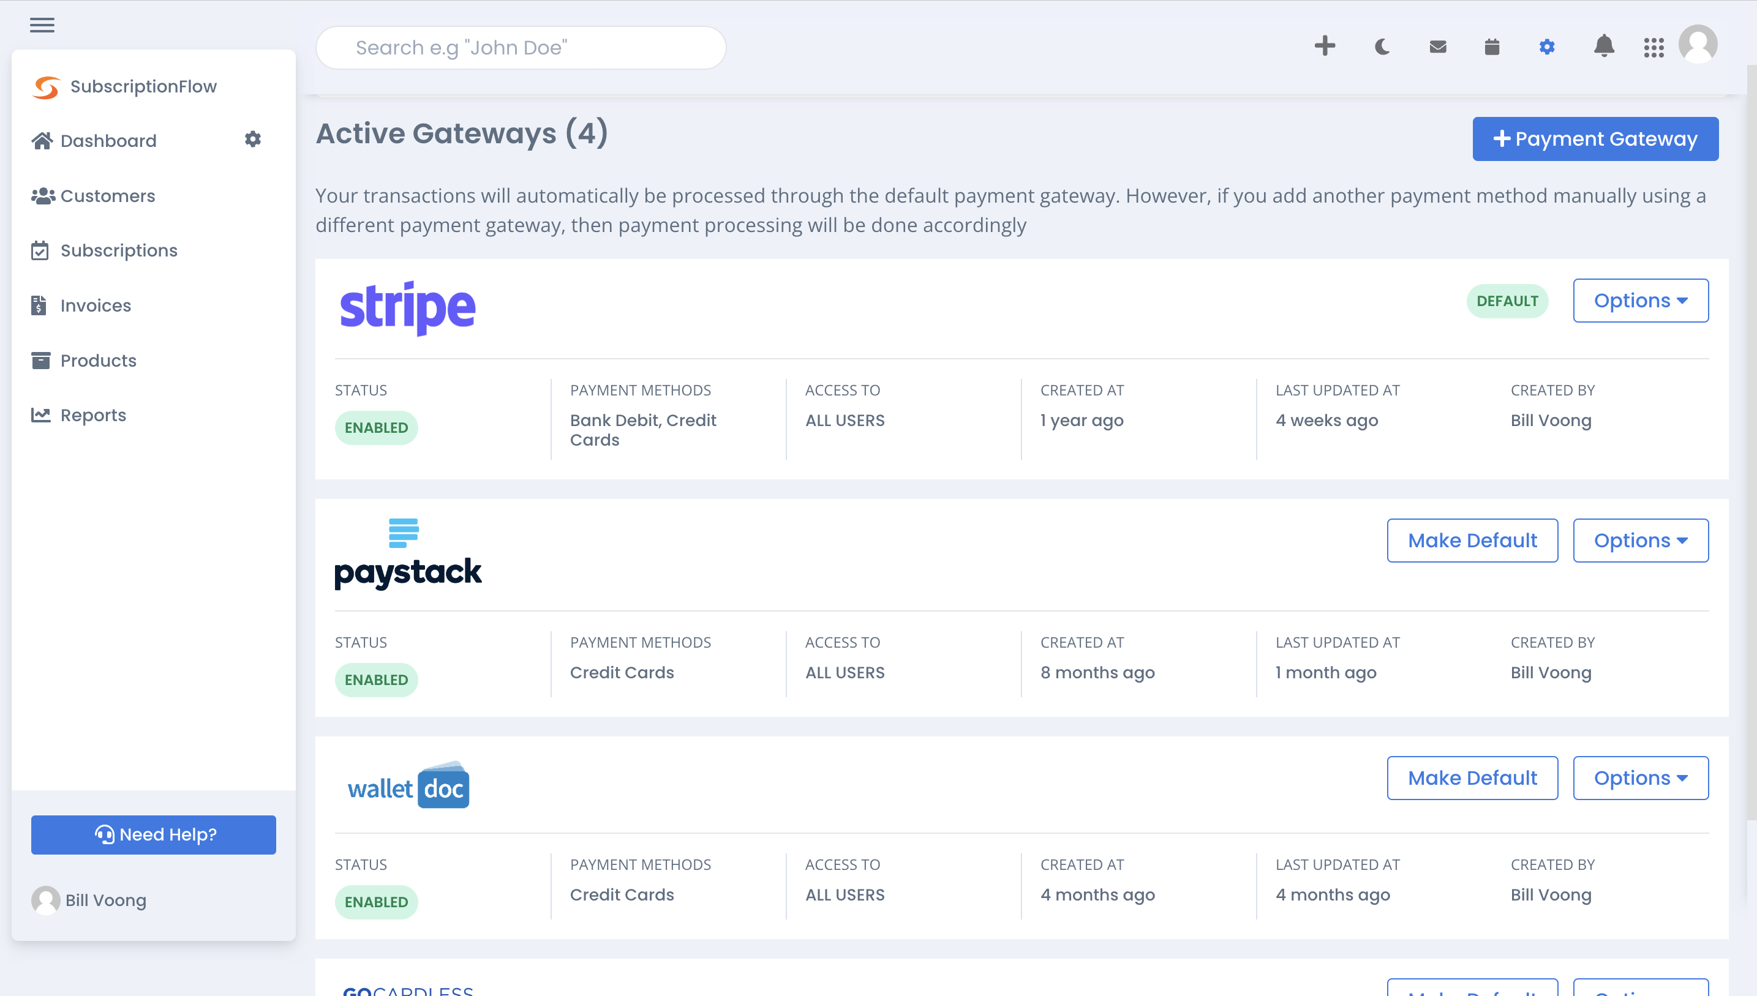Click Paystack '1 month ago' value

coord(1326,672)
